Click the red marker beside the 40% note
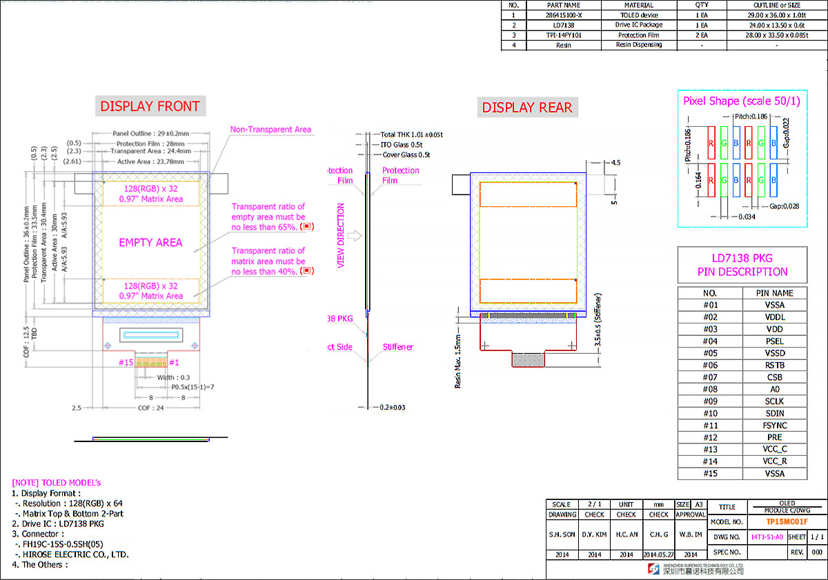The width and height of the screenshot is (828, 580). coord(307,271)
